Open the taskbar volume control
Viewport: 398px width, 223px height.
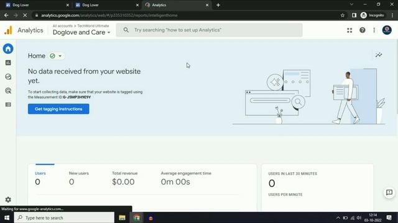click(359, 217)
